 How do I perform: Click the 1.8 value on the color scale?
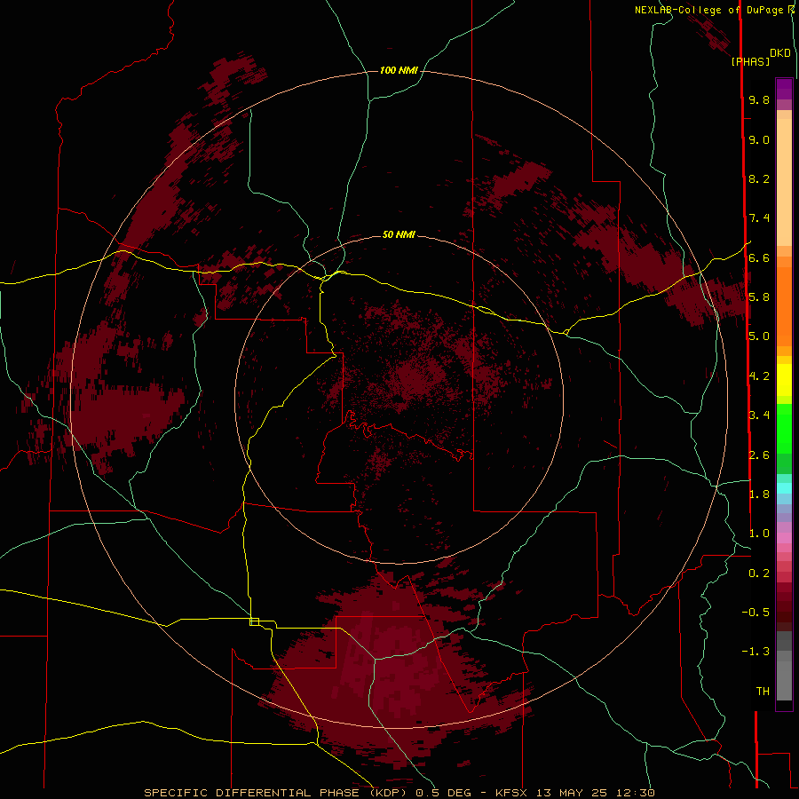[759, 494]
